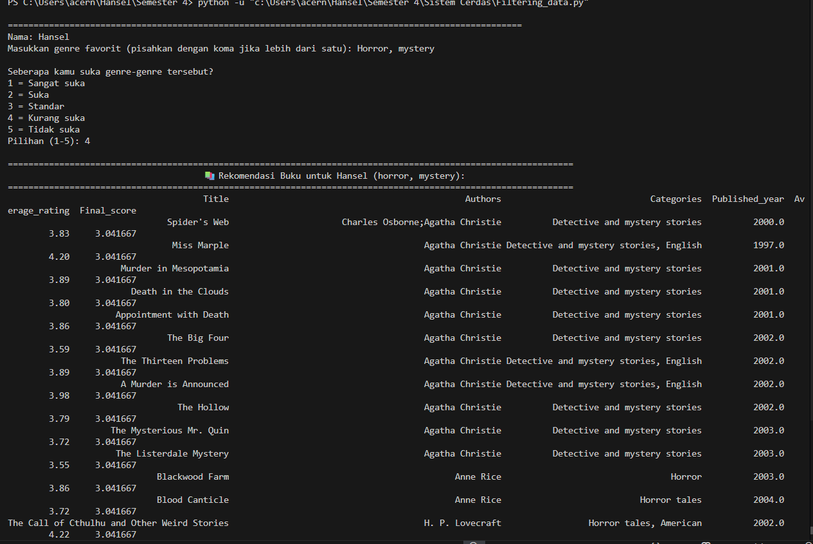813x544 pixels.
Task: Select option line '4 = Kurang suka'
Action: pyautogui.click(x=46, y=118)
